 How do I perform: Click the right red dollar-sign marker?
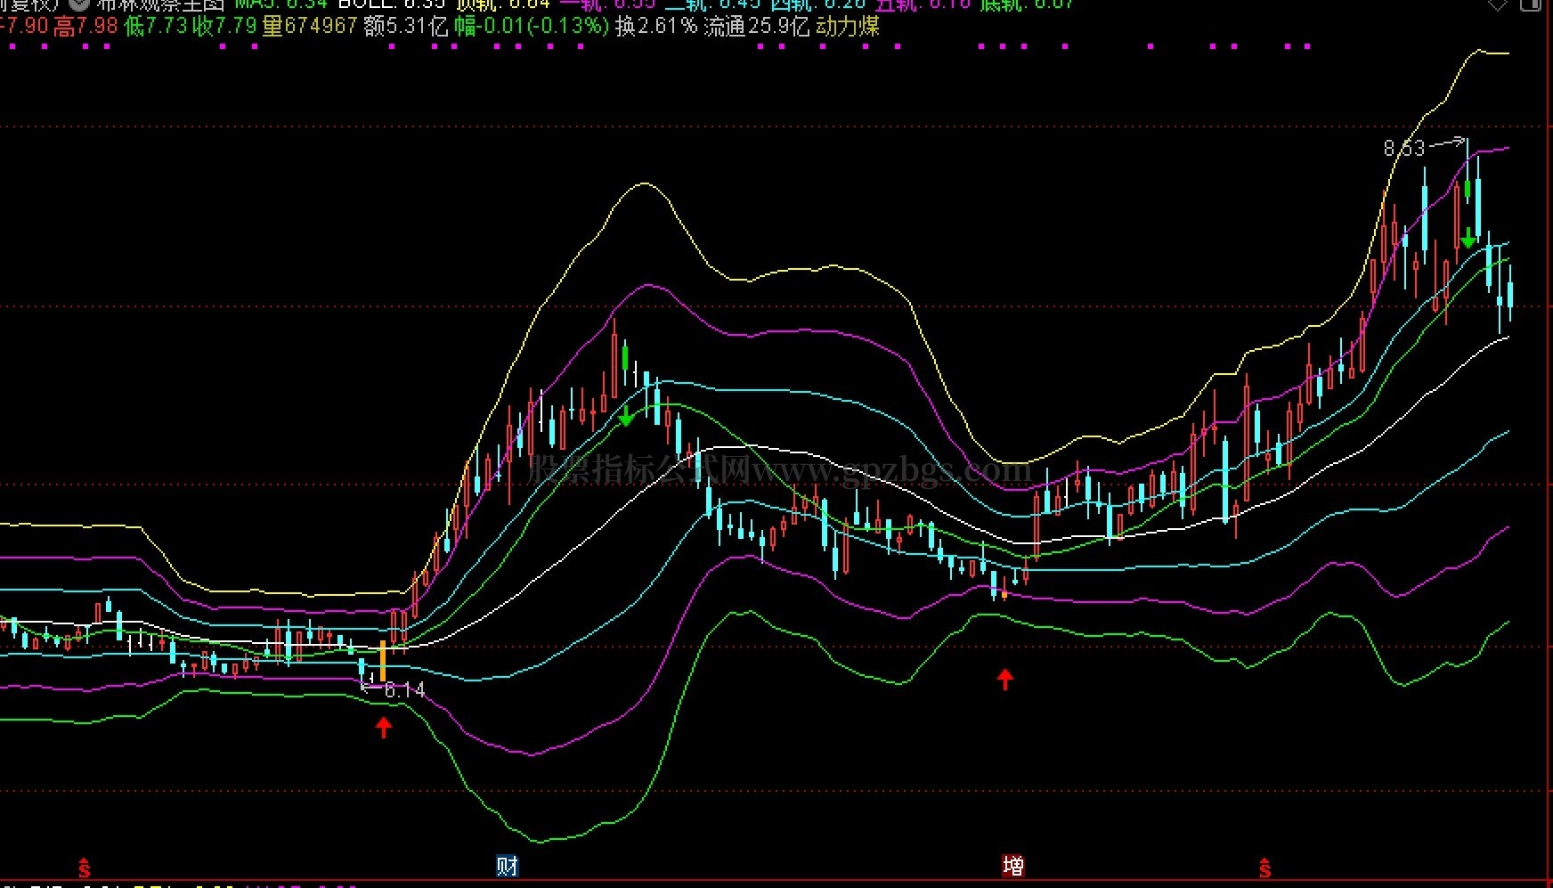coord(1264,867)
